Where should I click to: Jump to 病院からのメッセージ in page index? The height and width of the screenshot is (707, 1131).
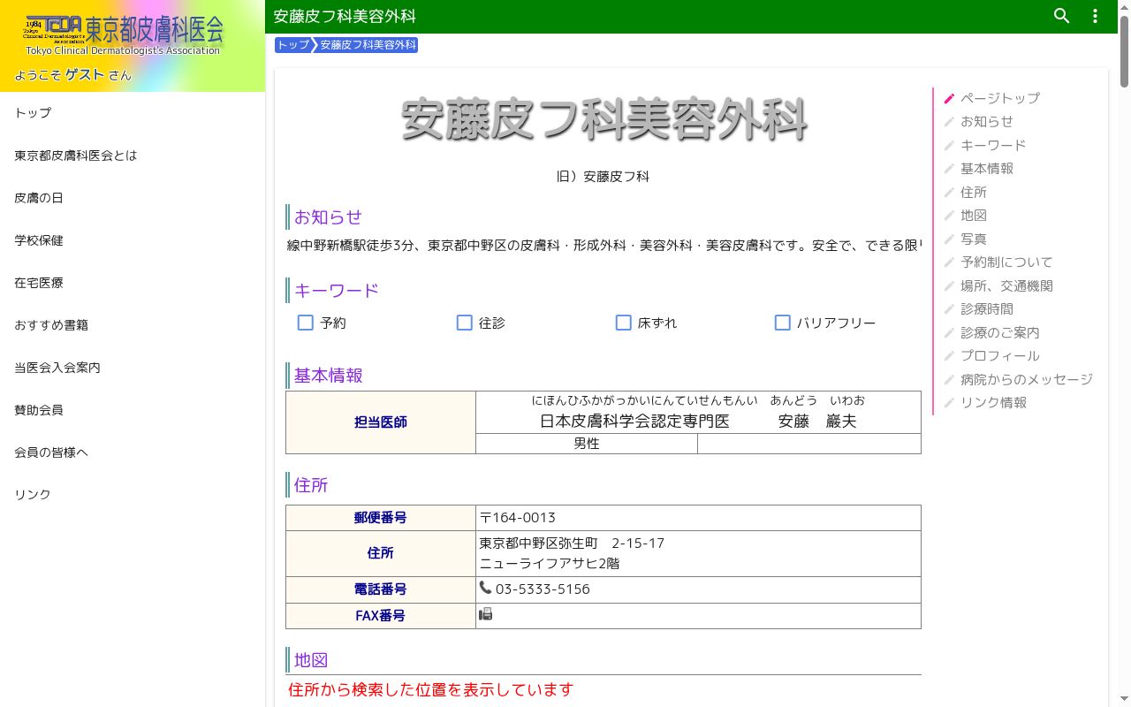click(x=1027, y=379)
